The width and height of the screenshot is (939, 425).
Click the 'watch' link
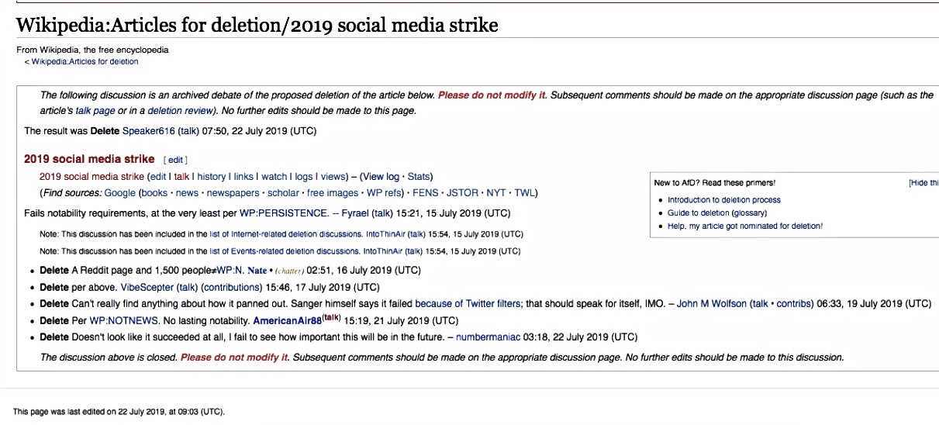tap(274, 177)
